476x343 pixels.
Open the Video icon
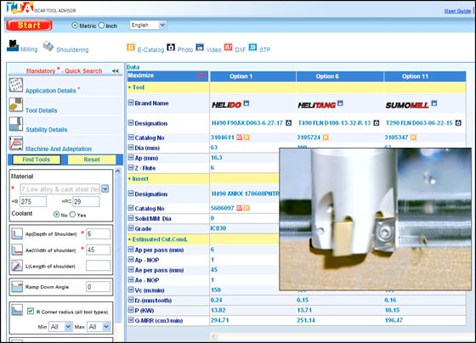tap(200, 48)
